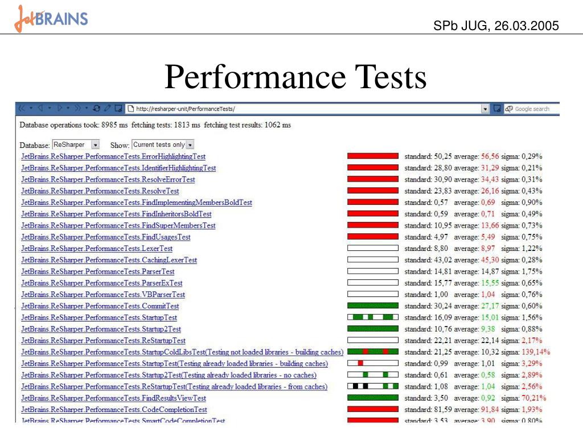Screen dimensions: 583x437
Task: Reload the page with the refresh icon
Action: 97,109
